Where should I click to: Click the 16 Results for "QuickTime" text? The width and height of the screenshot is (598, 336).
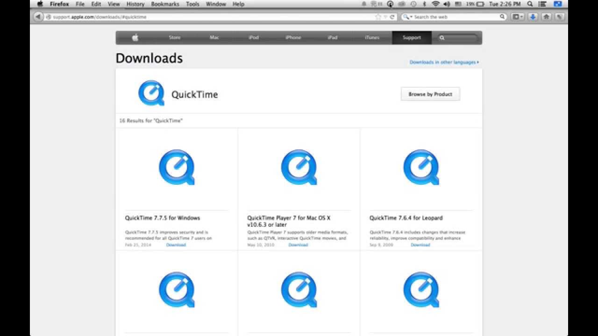[151, 121]
